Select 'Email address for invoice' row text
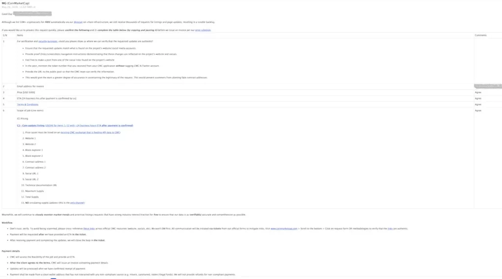This screenshot has height=279, width=502. click(x=30, y=86)
